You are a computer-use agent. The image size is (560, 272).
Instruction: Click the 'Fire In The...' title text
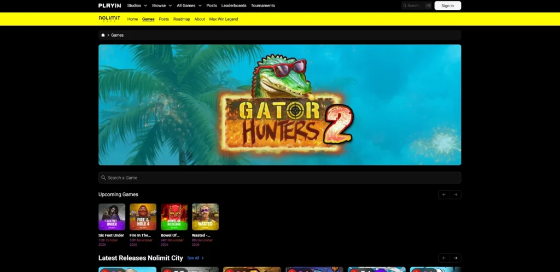tap(141, 235)
